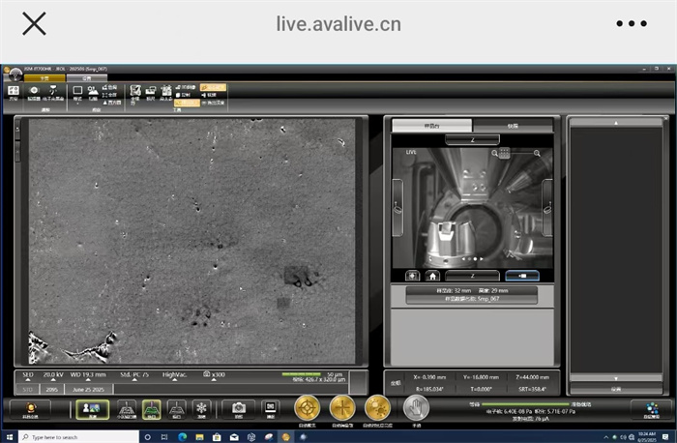The image size is (677, 443).
Task: Toggle the highlighted green scan mode button
Action: (152, 408)
